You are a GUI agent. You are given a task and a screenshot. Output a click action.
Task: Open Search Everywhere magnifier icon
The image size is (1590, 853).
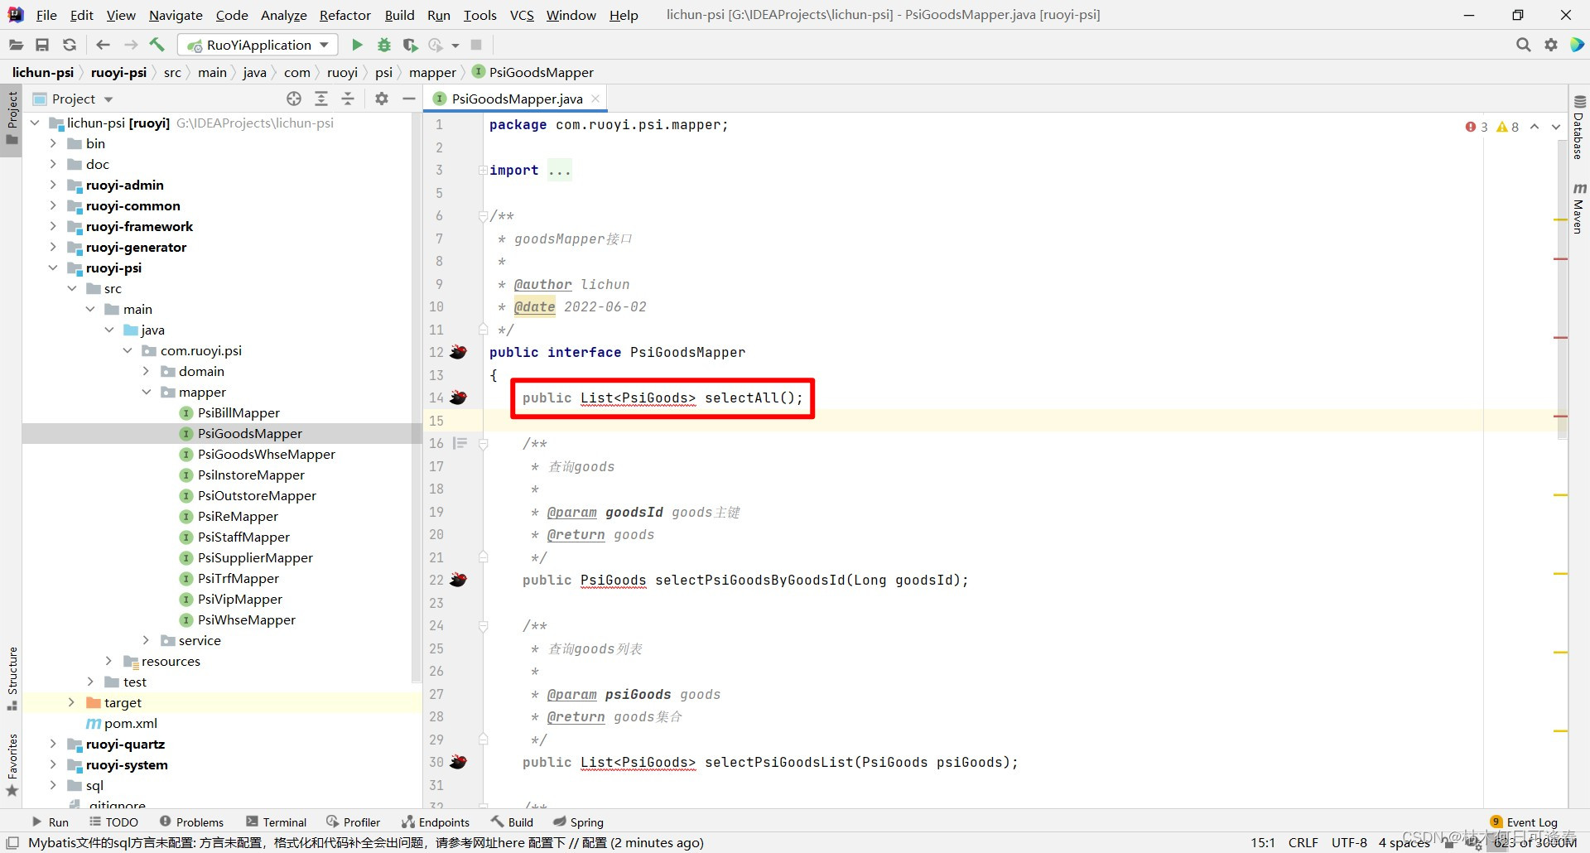[x=1523, y=45]
